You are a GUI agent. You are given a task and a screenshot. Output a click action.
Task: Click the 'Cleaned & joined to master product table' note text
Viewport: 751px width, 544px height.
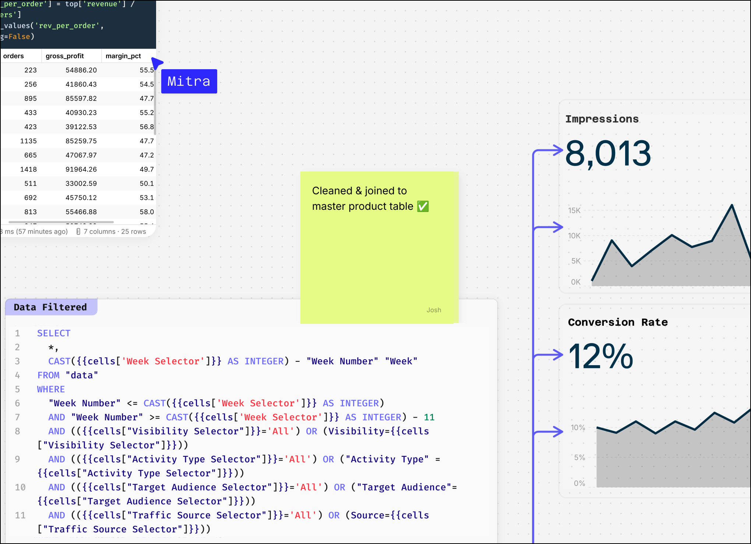[x=370, y=198]
